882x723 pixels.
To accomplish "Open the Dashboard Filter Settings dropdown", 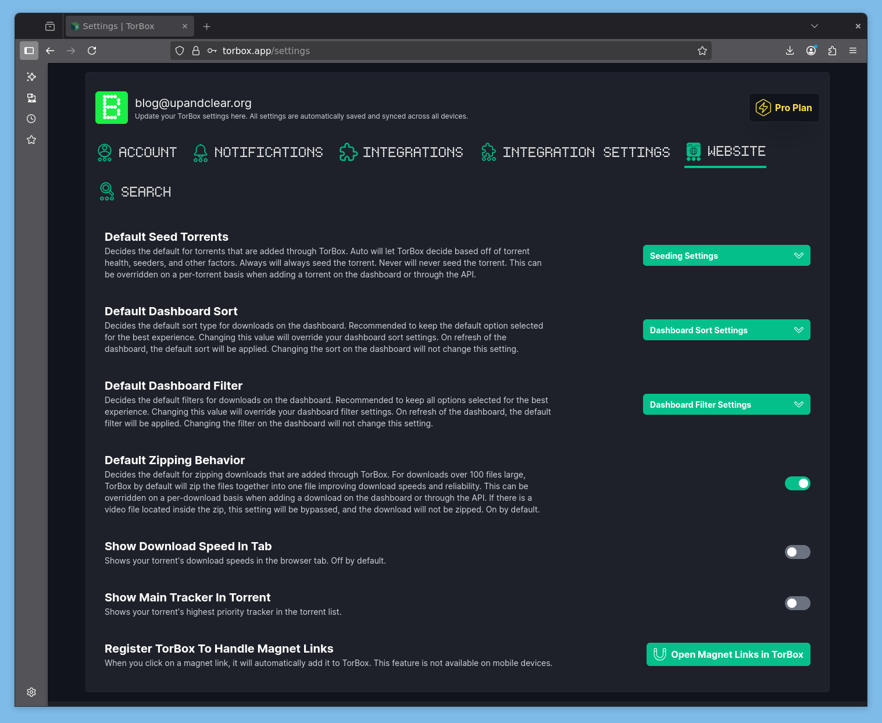I will tap(727, 404).
